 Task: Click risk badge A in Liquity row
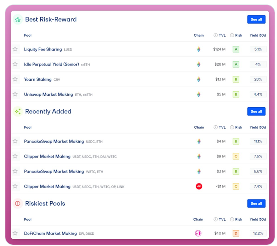(236, 49)
